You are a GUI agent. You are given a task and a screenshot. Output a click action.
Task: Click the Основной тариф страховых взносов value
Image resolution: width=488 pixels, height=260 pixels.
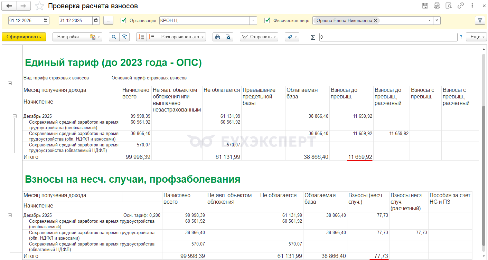149,78
